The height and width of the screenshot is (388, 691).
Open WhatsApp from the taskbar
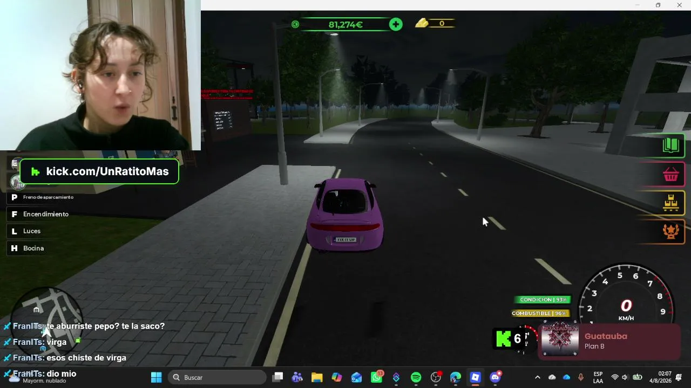click(x=376, y=377)
